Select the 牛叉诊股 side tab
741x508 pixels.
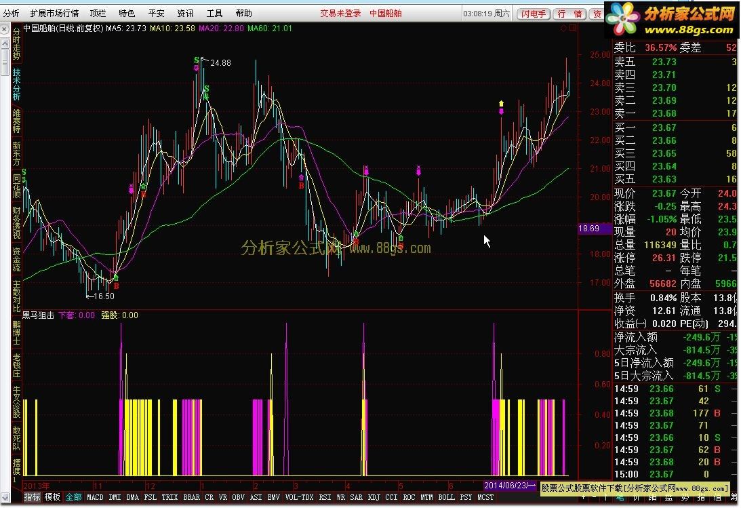[x=16, y=402]
